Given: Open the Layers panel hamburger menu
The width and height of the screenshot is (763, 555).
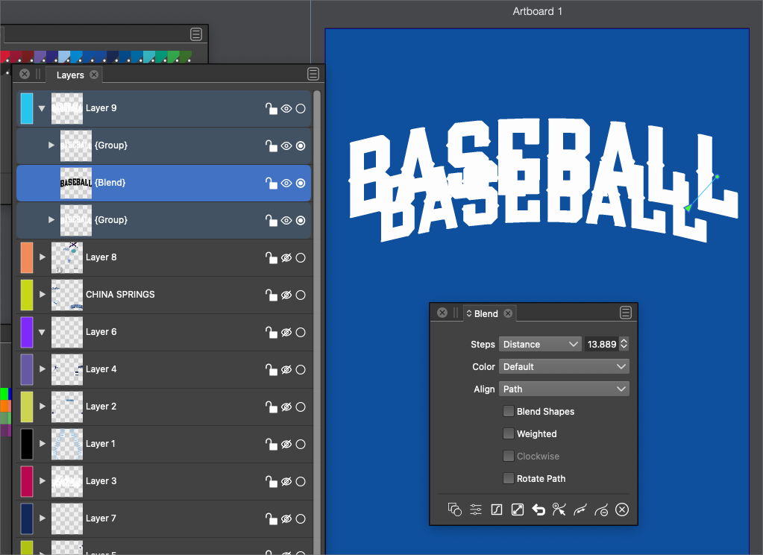Looking at the screenshot, I should pos(313,74).
